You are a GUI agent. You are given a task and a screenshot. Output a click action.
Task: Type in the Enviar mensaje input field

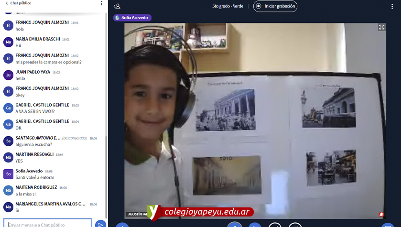coord(48,224)
